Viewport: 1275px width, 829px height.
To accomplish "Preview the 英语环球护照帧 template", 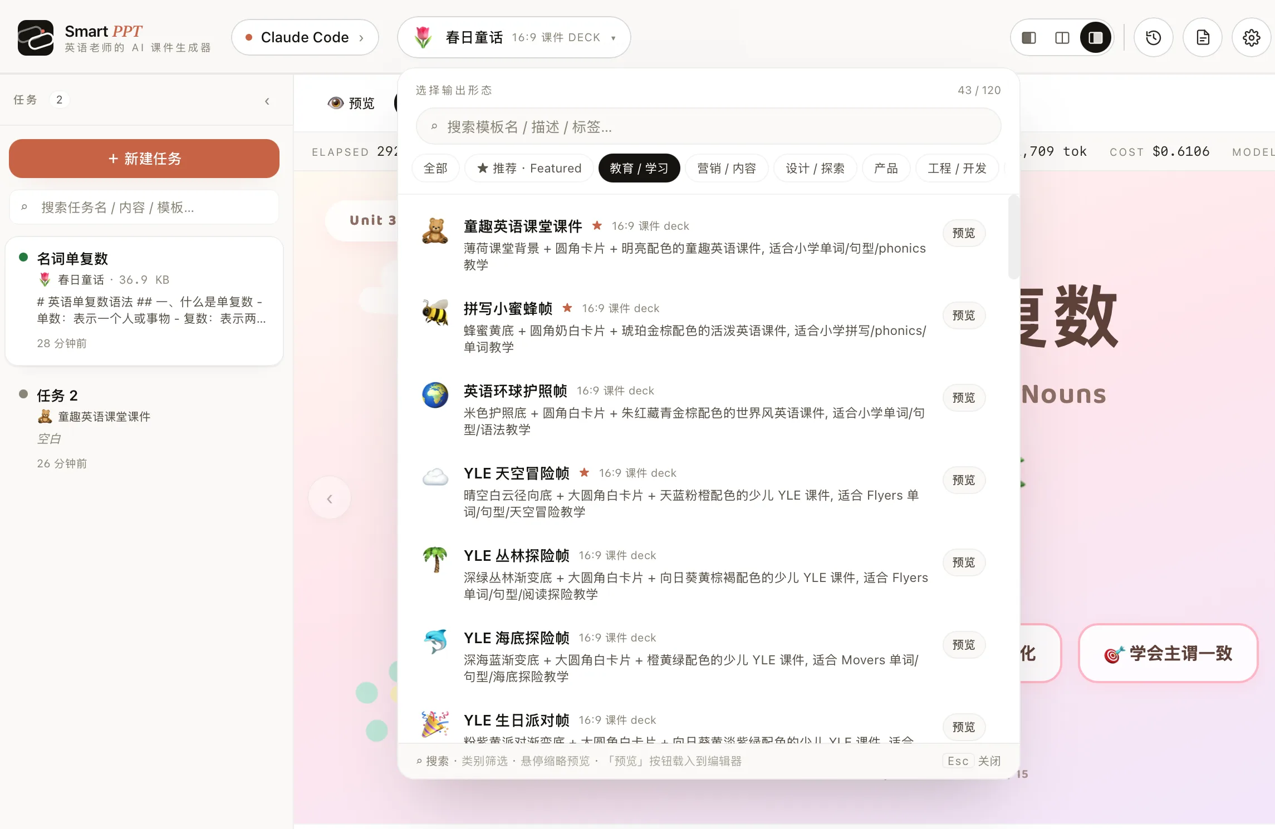I will [964, 398].
